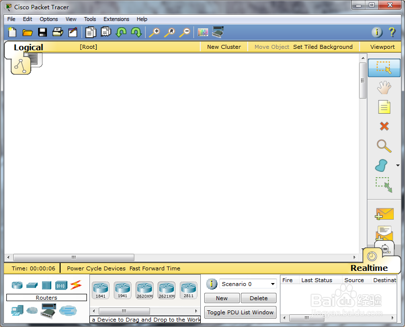This screenshot has height=327, width=405.
Task: Open the Scenario 0 dropdown
Action: pyautogui.click(x=248, y=284)
